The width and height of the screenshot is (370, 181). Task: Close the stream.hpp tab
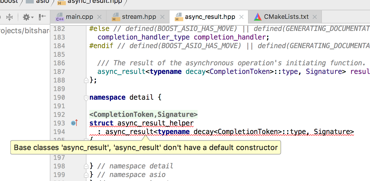[162, 17]
